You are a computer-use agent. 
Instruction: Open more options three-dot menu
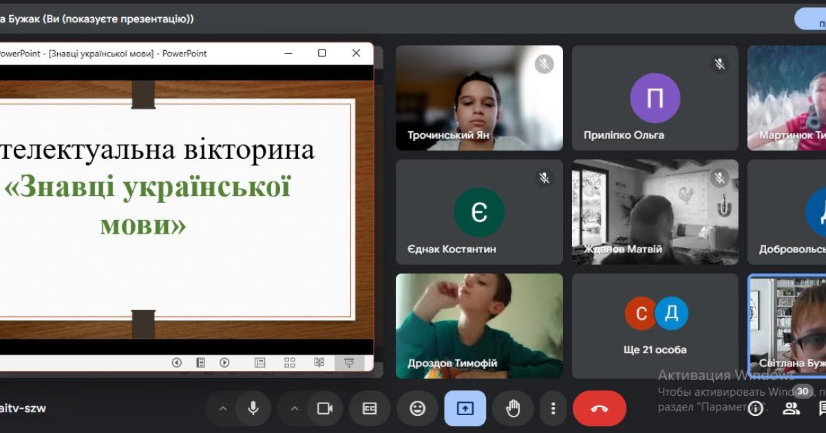coord(553,408)
